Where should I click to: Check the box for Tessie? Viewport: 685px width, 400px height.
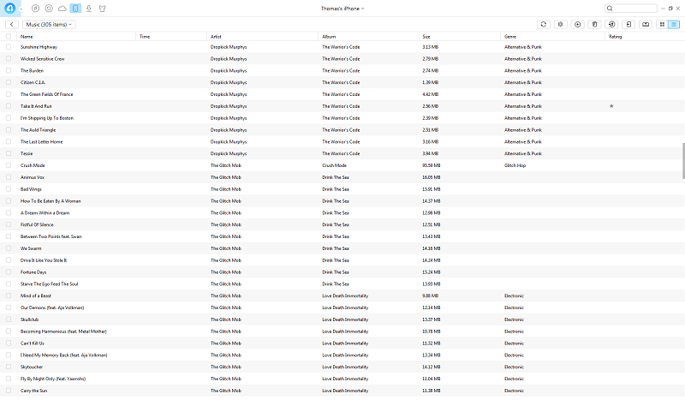[x=9, y=153]
